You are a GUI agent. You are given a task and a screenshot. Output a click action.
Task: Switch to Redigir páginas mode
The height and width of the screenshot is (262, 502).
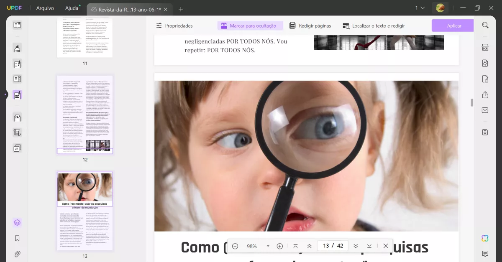pos(310,25)
